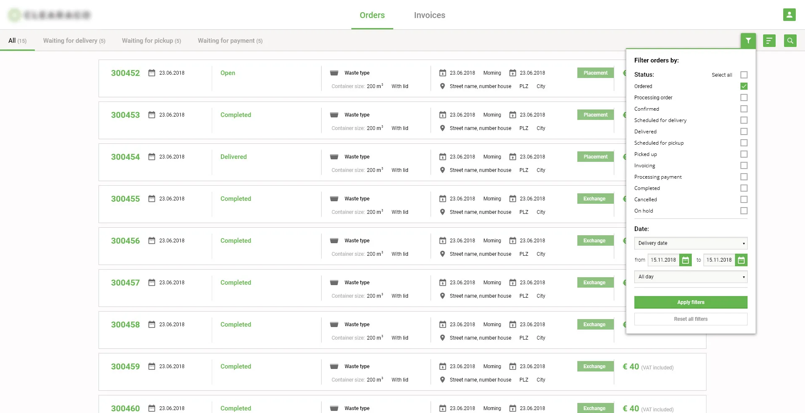Click Reset all filters button
This screenshot has width=805, height=413.
tap(691, 319)
